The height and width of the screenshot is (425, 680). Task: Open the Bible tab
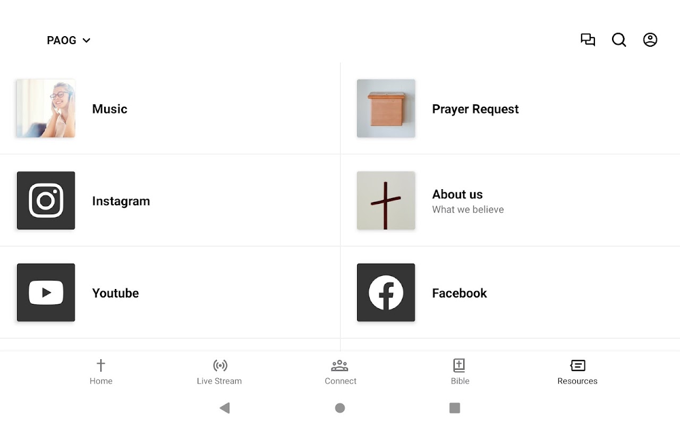click(x=460, y=372)
